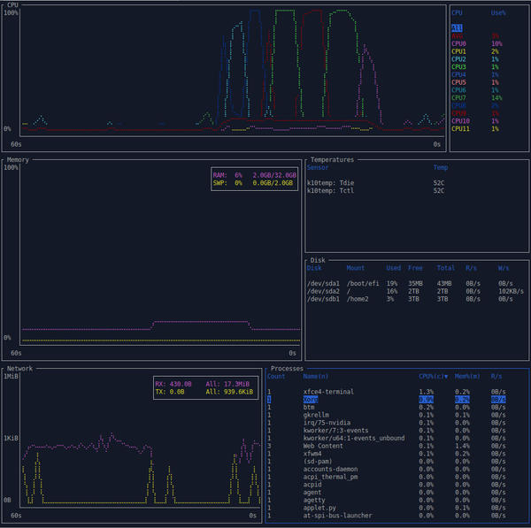Select CPU5 in the CPU legend
This screenshot has width=531, height=528.
click(x=475, y=82)
